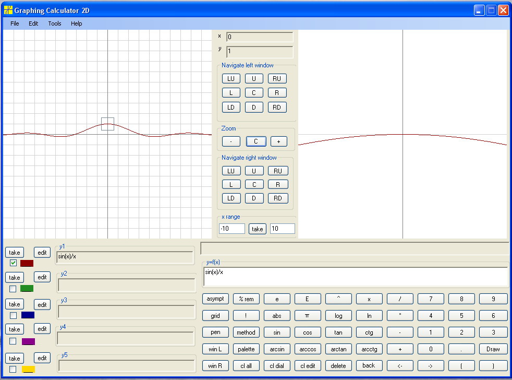Click the x range maximum field 10
The height and width of the screenshot is (380, 512).
point(283,229)
